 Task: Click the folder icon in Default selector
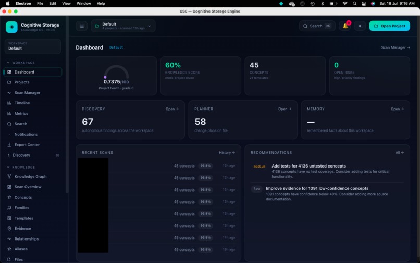97,26
